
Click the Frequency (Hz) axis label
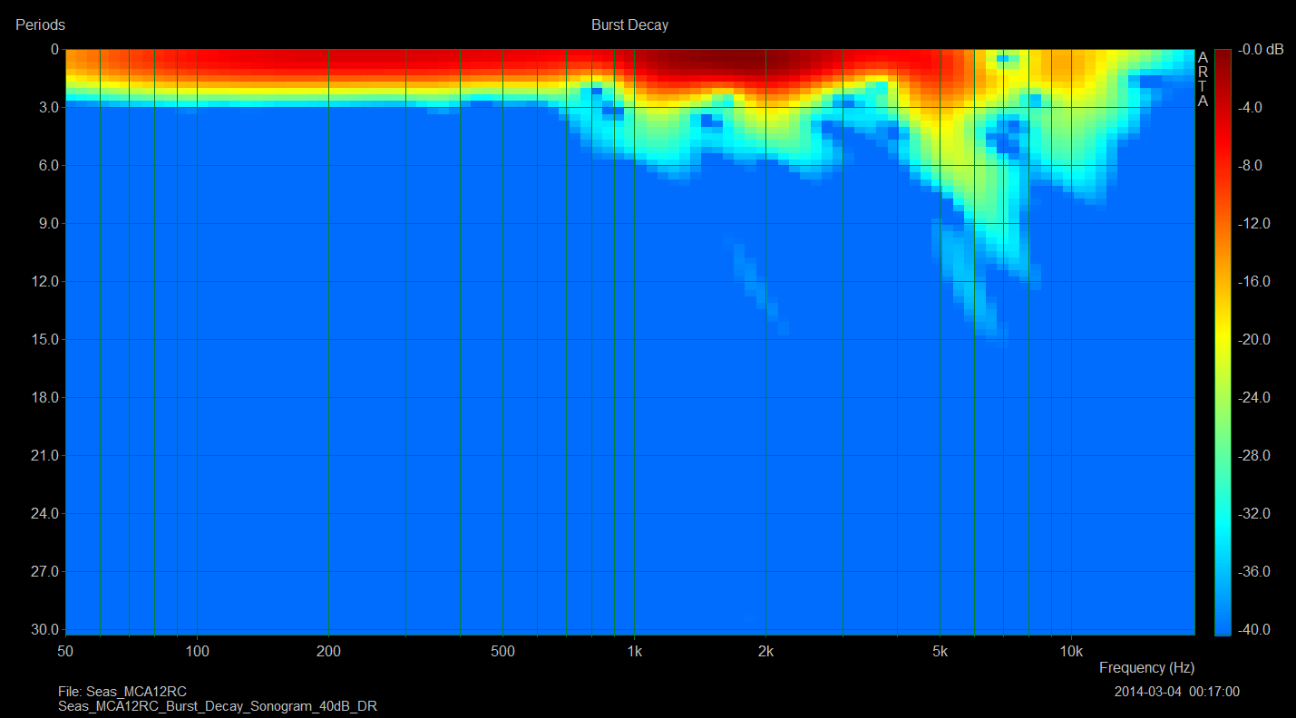[x=1146, y=668]
